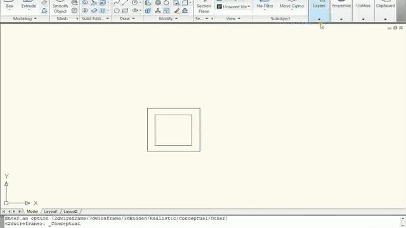The height and width of the screenshot is (228, 406).
Task: Select the Extrude tool
Action: tap(29, 6)
